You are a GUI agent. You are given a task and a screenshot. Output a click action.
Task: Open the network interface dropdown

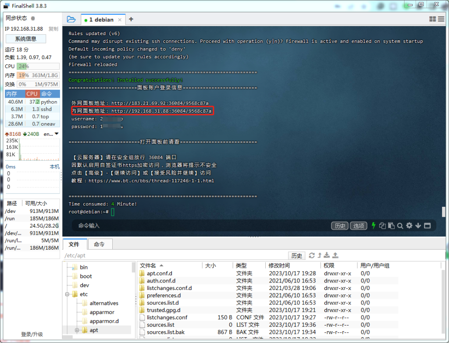(57, 134)
